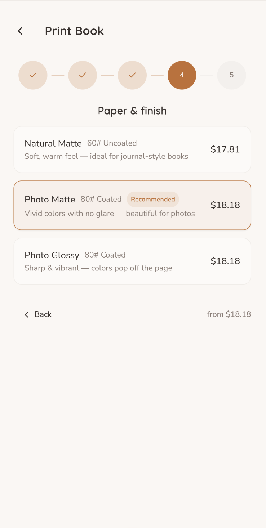Choose the Photo Glossy paper option
266x528 pixels.
(x=132, y=261)
